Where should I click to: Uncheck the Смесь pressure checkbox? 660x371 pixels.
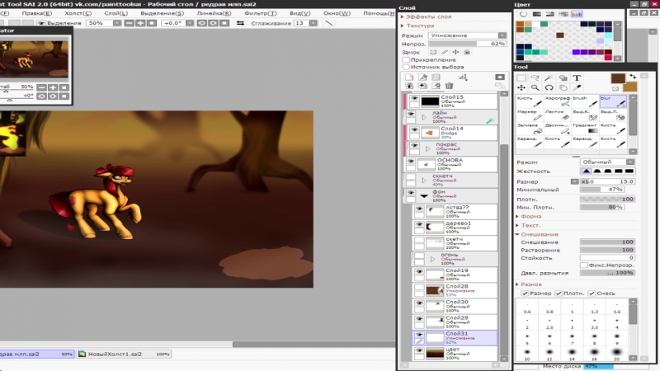pyautogui.click(x=592, y=294)
